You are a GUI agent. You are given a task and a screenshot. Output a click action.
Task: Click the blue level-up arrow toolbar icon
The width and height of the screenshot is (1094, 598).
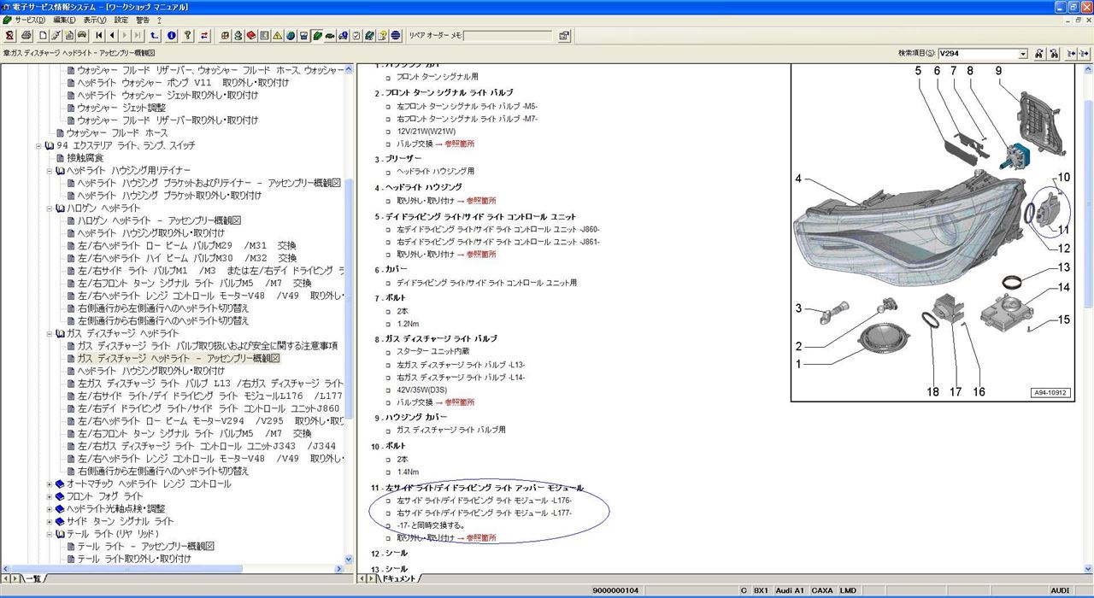coord(155,36)
